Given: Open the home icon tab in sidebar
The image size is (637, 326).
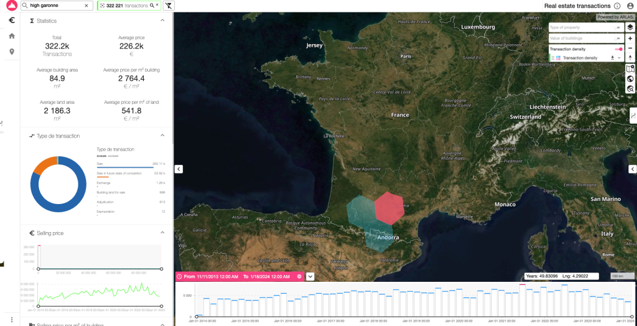Looking at the screenshot, I should pos(11,36).
